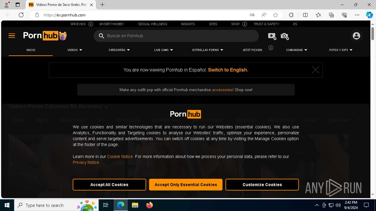Open Edge Settings and more menu
Viewport: 376px width, 211px height.
click(x=357, y=15)
